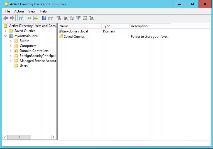This screenshot has height=149, width=213.
Task: Create a new user with toolbar icon
Action: [x=59, y=18]
